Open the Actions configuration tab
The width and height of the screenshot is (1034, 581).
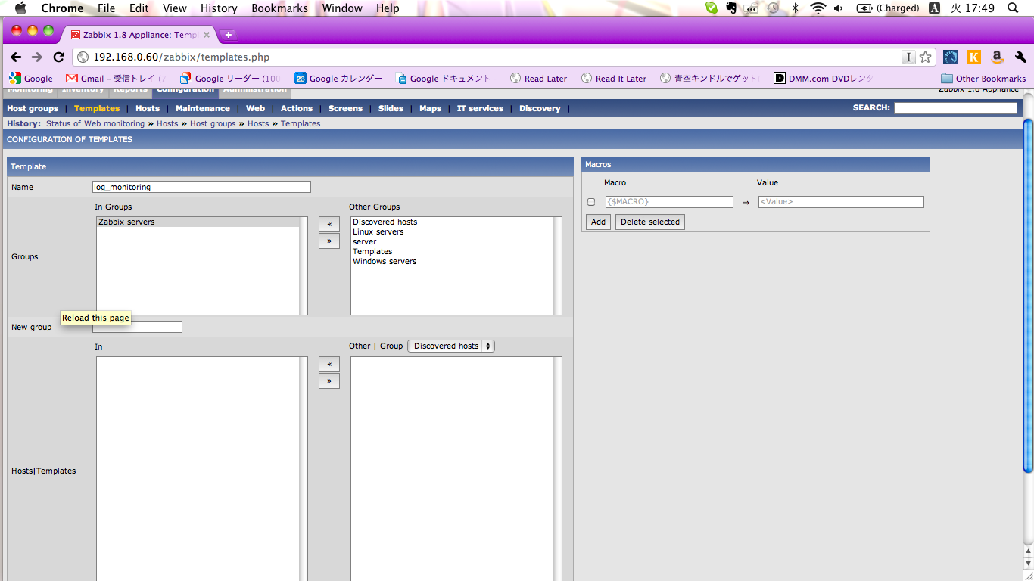point(296,109)
